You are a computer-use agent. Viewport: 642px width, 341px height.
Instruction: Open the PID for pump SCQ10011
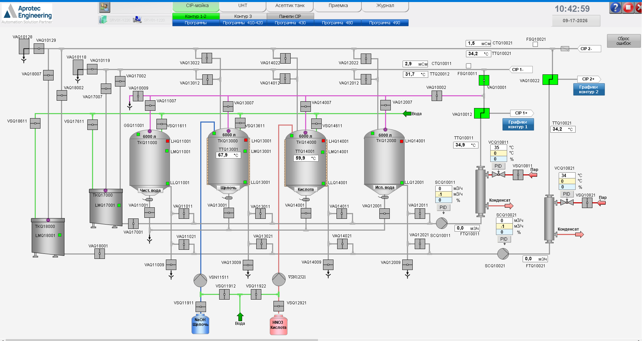tap(443, 207)
